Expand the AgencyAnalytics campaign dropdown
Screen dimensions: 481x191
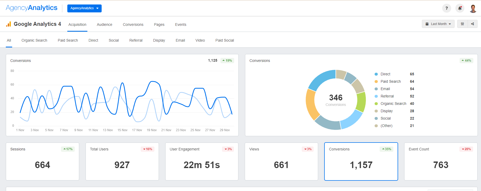(84, 8)
